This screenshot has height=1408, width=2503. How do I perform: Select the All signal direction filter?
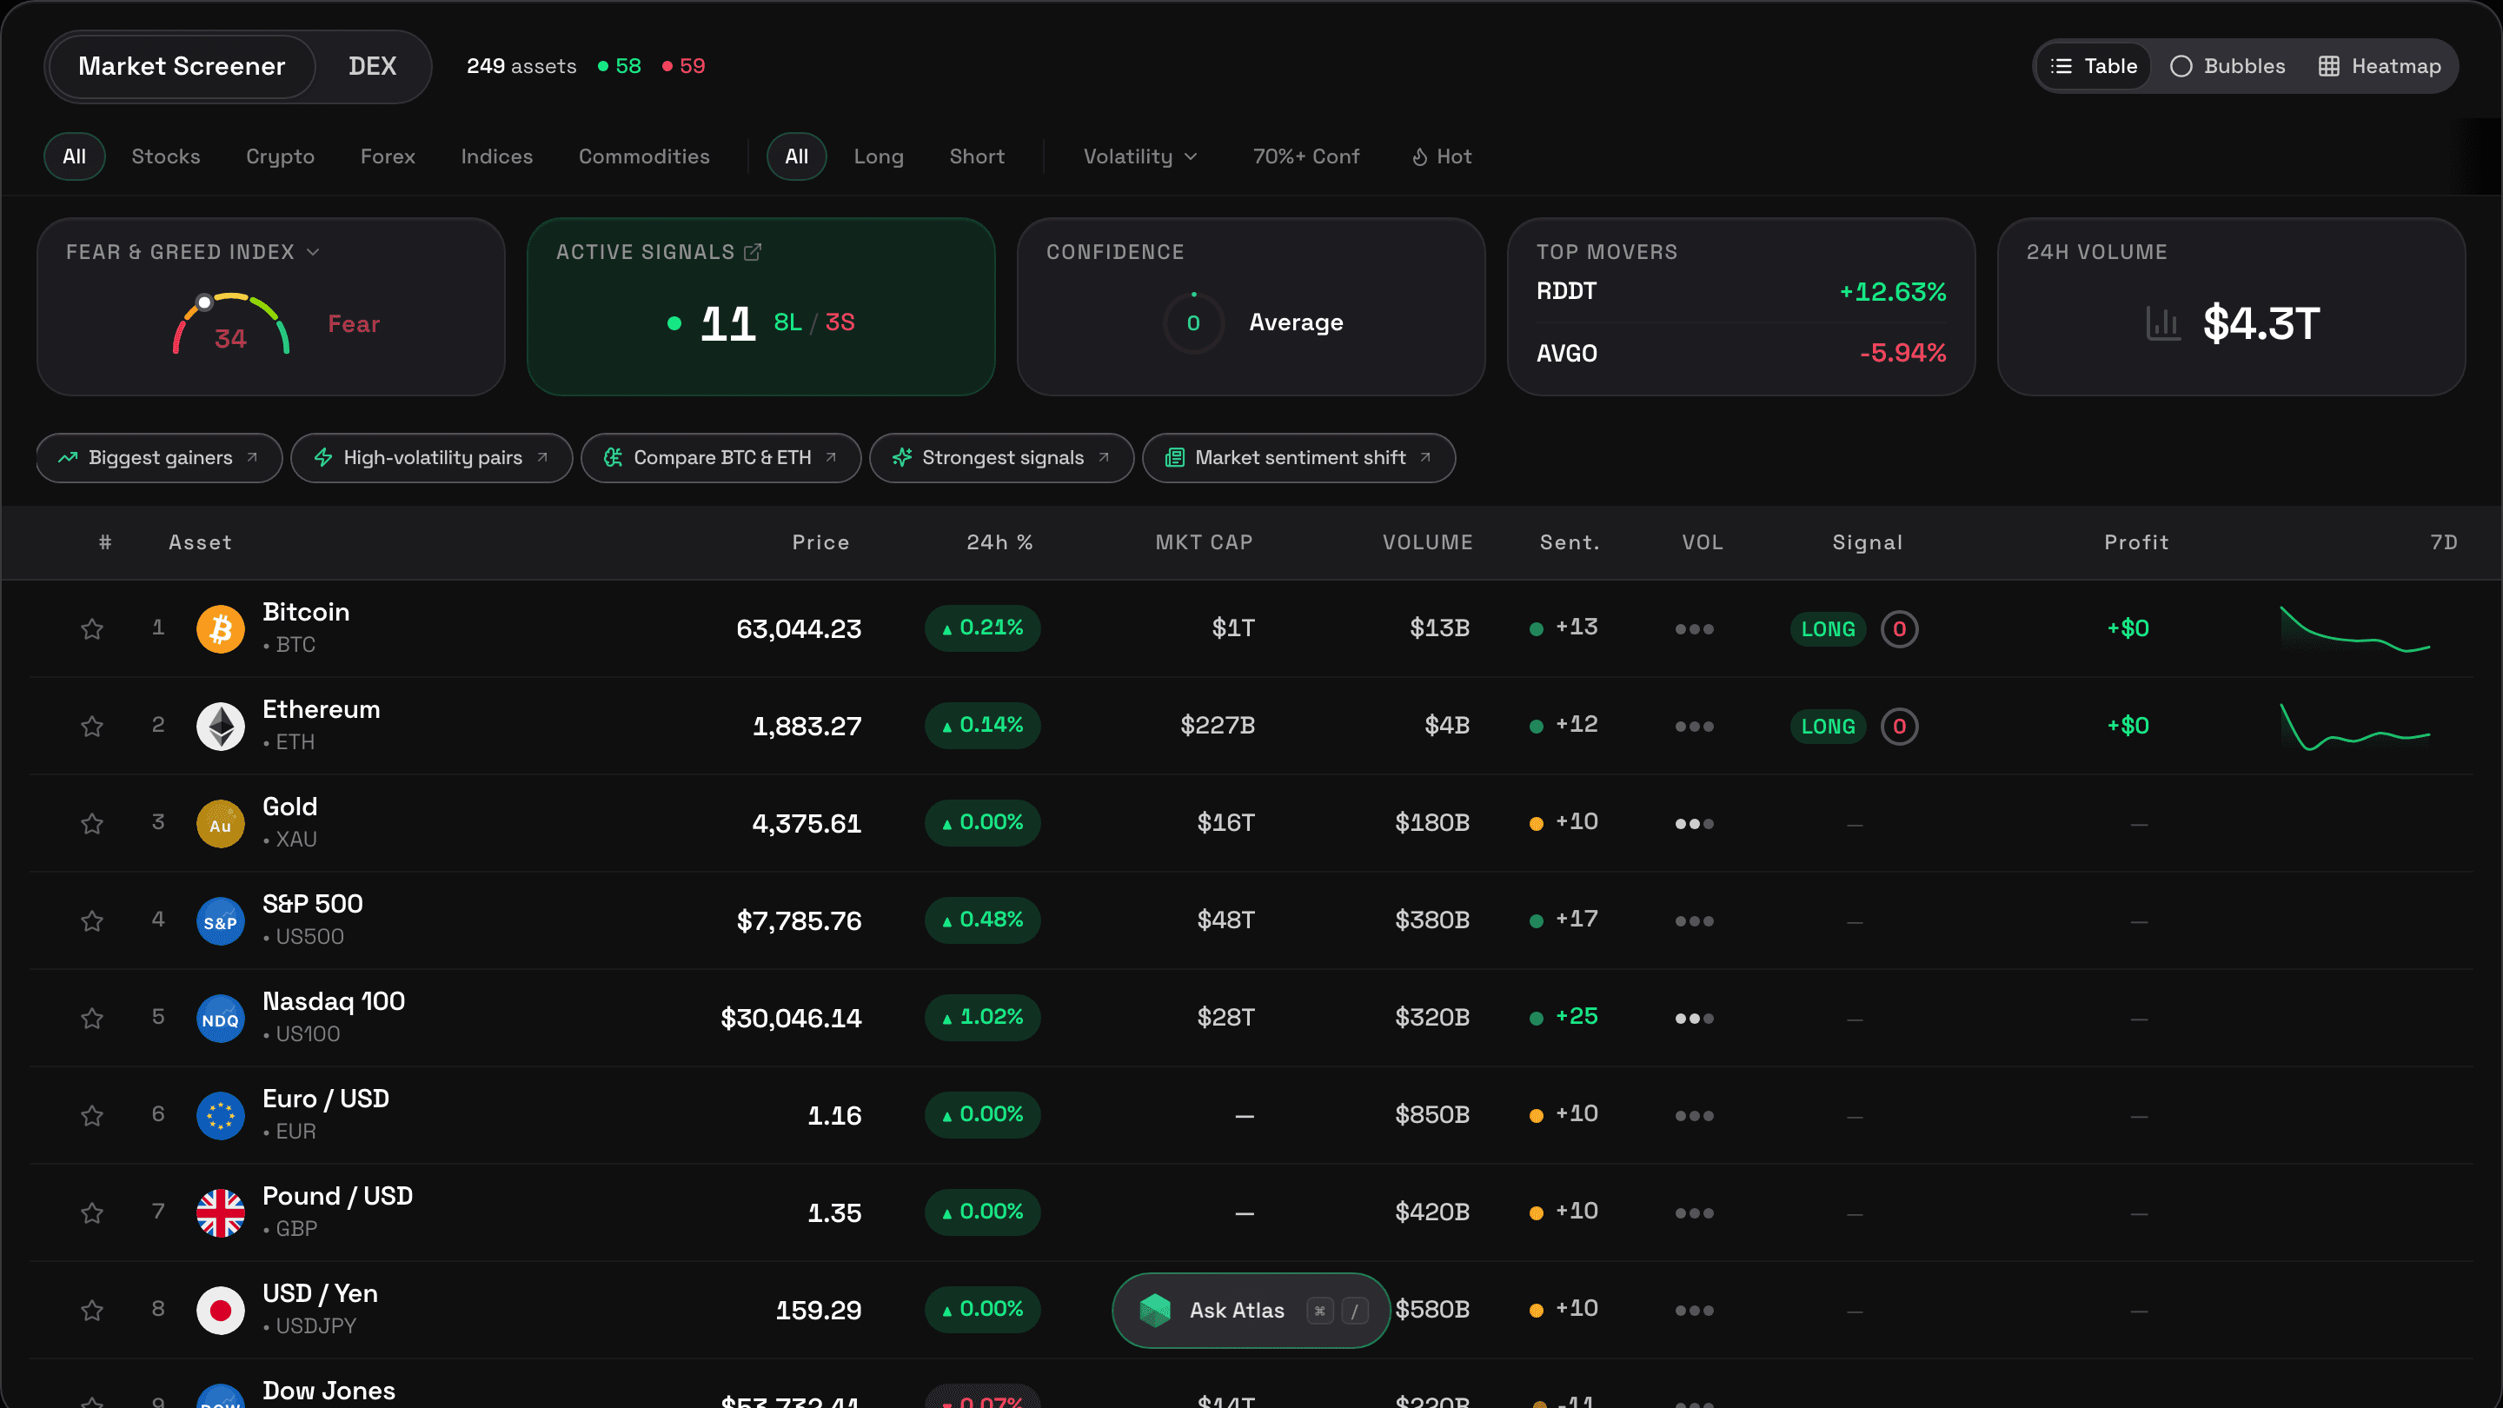(797, 156)
